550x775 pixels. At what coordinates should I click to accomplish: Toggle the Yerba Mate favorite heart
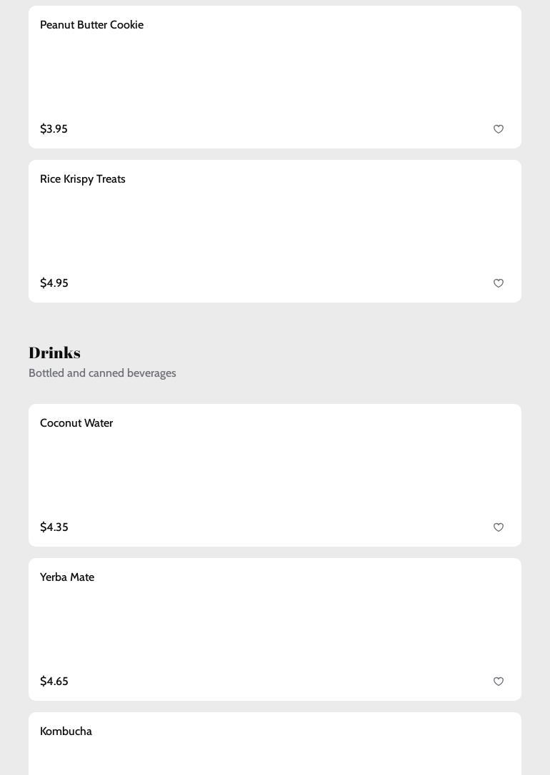tap(499, 682)
